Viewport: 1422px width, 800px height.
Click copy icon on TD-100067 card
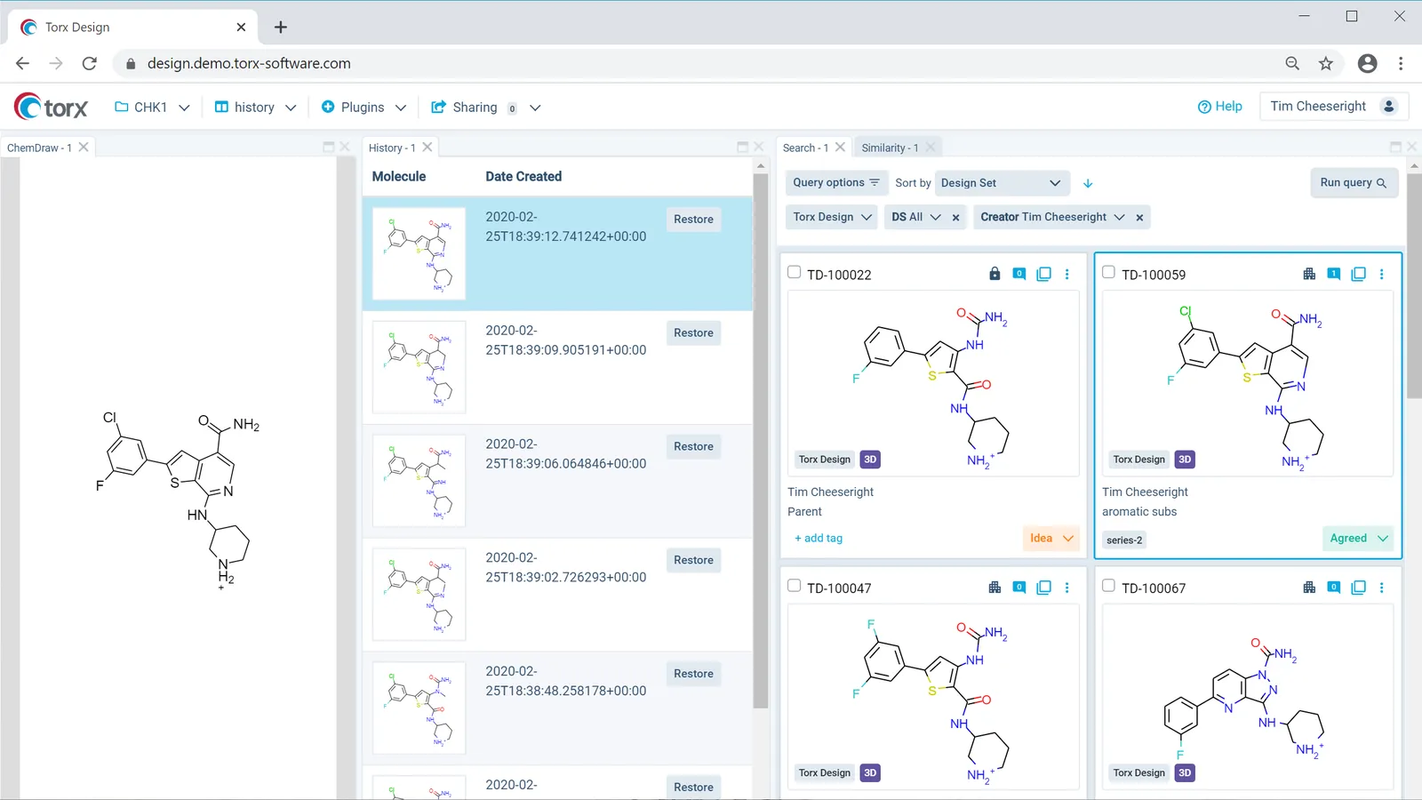pyautogui.click(x=1359, y=587)
